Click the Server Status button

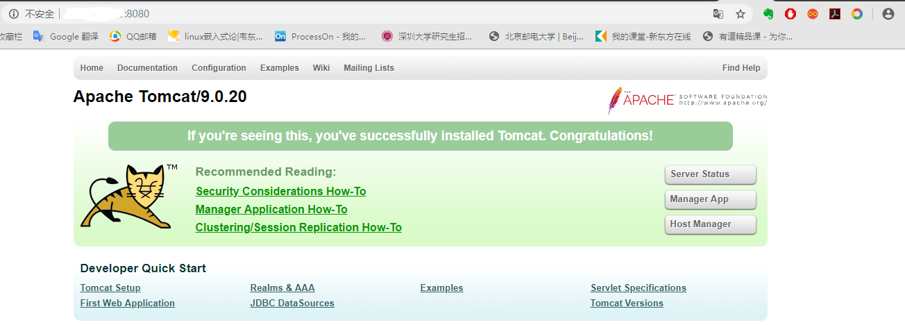coord(710,174)
